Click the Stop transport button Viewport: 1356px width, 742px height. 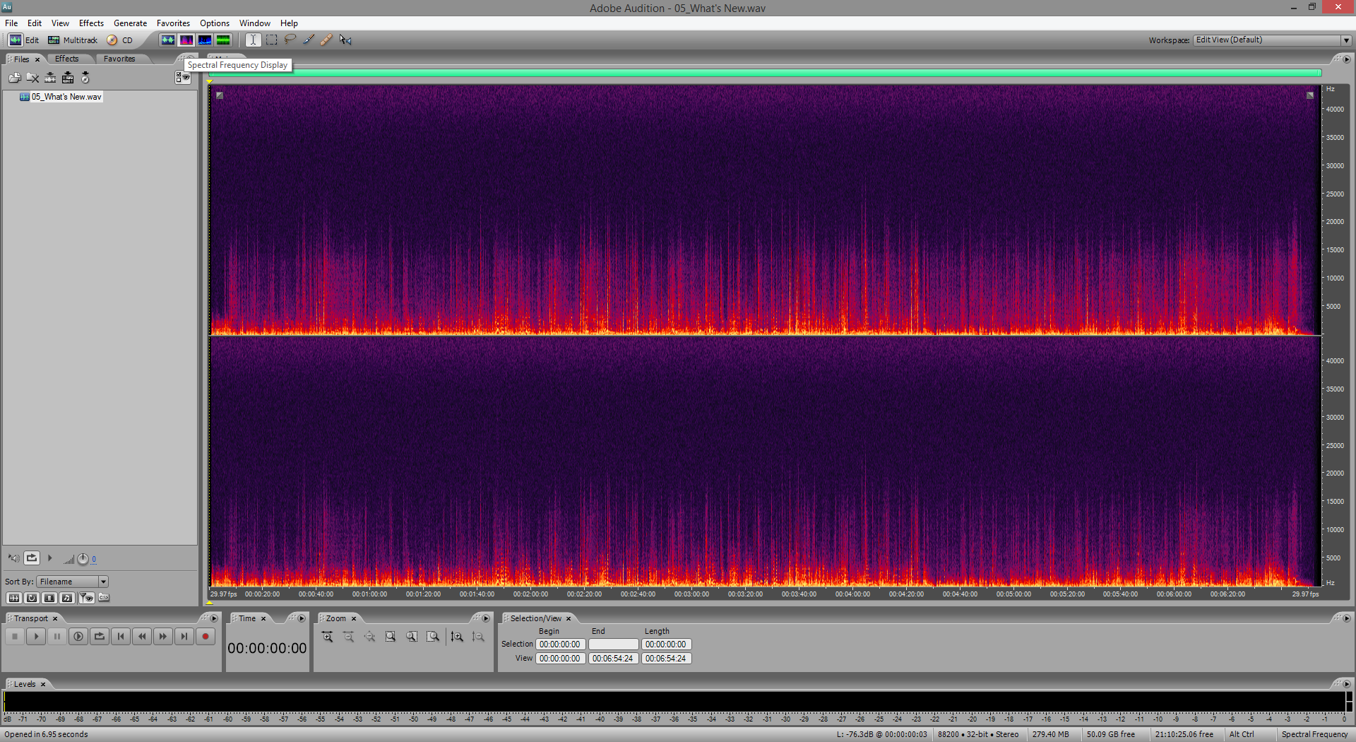pyautogui.click(x=15, y=637)
